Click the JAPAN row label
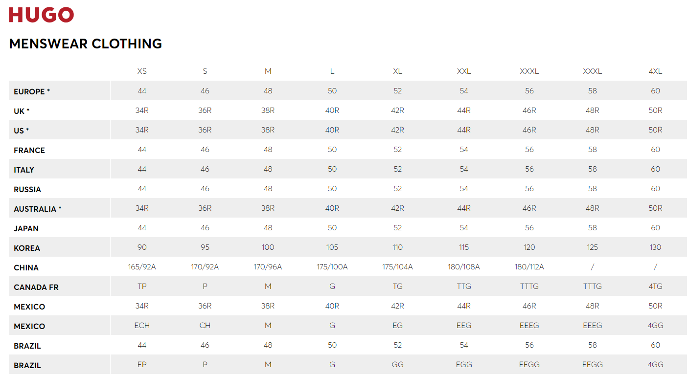Screen dimensions: 688x376 coord(26,228)
